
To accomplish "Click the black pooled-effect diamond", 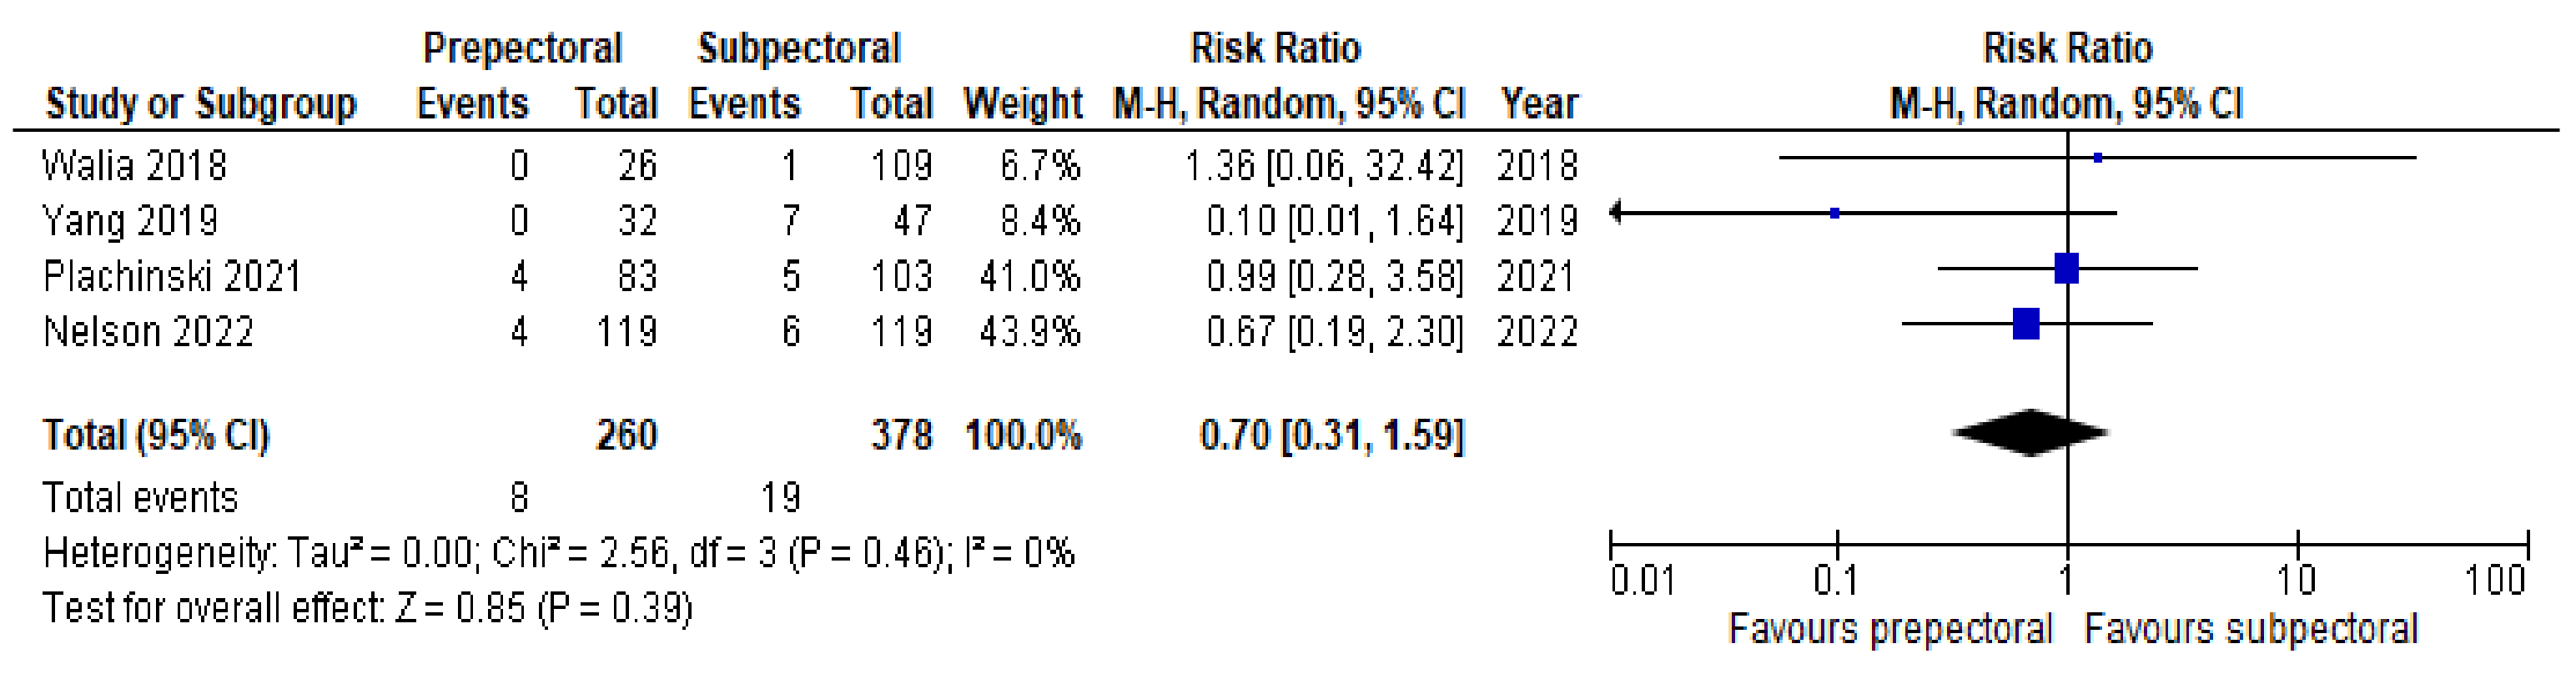I will pyautogui.click(x=2030, y=433).
